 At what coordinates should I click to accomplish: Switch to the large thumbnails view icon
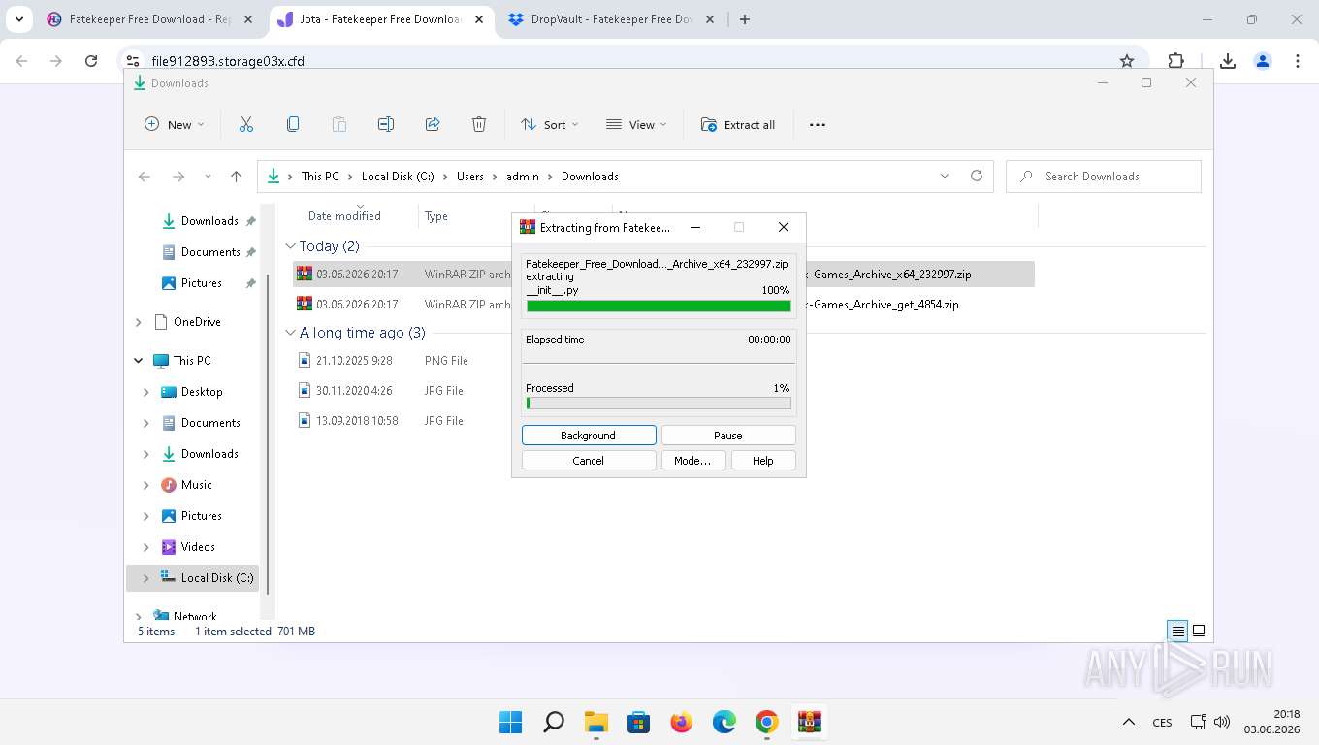click(x=1199, y=631)
